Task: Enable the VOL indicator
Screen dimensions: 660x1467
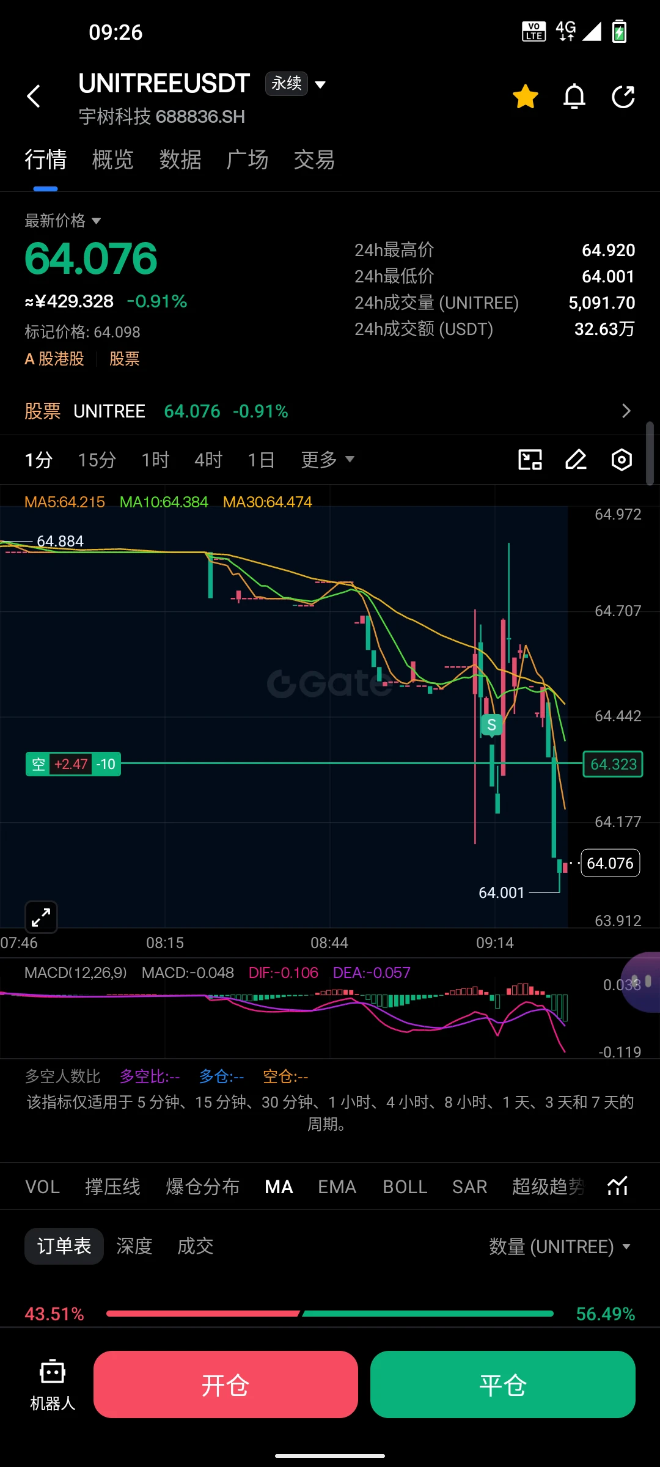Action: coord(42,1186)
